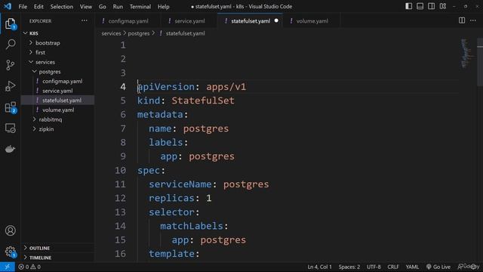The image size is (483, 272).
Task: Toggle the Primary Side Bar layout icon
Action: click(x=408, y=6)
